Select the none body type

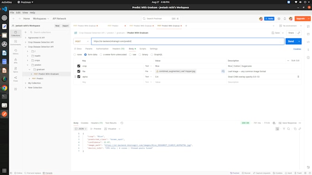pyautogui.click(x=75, y=54)
